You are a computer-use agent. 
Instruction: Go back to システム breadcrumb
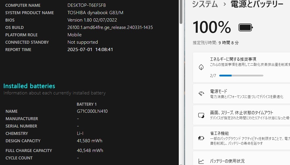click(x=205, y=4)
